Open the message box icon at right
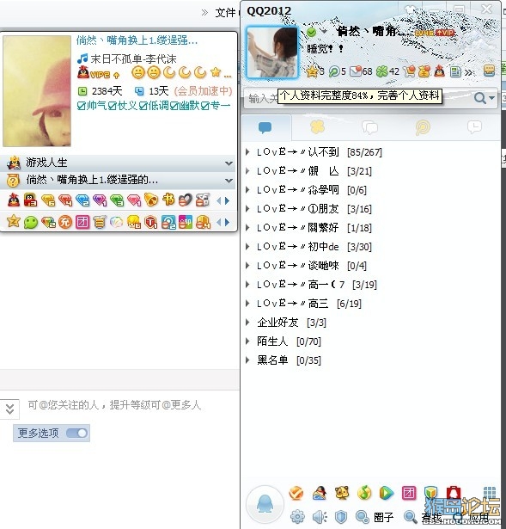This screenshot has width=506, height=529. tap(489, 71)
